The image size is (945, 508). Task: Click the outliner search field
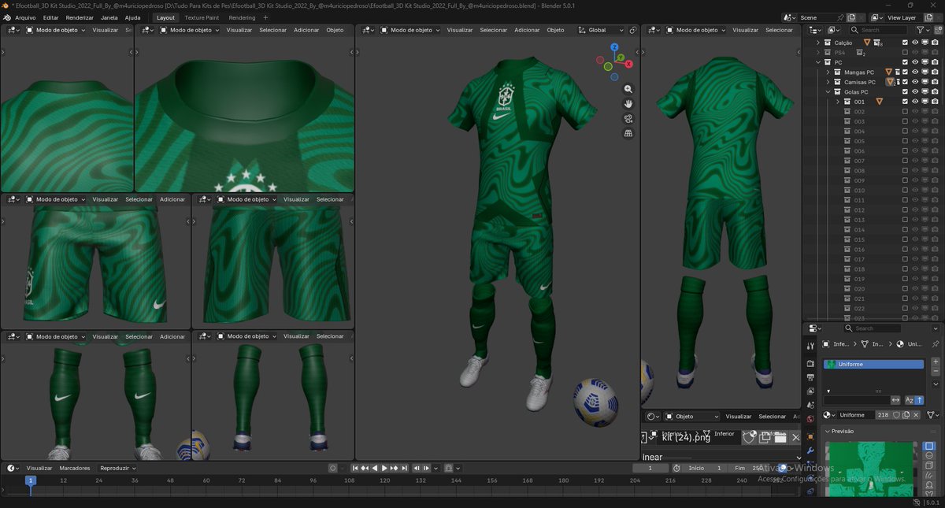878,30
